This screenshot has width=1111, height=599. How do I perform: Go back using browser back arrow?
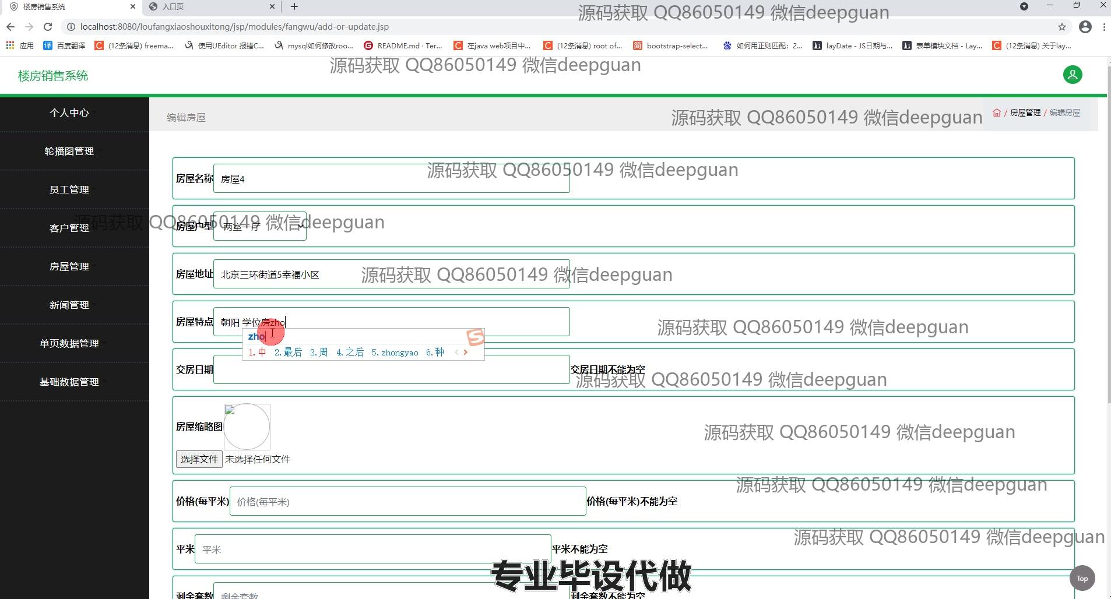(x=10, y=27)
